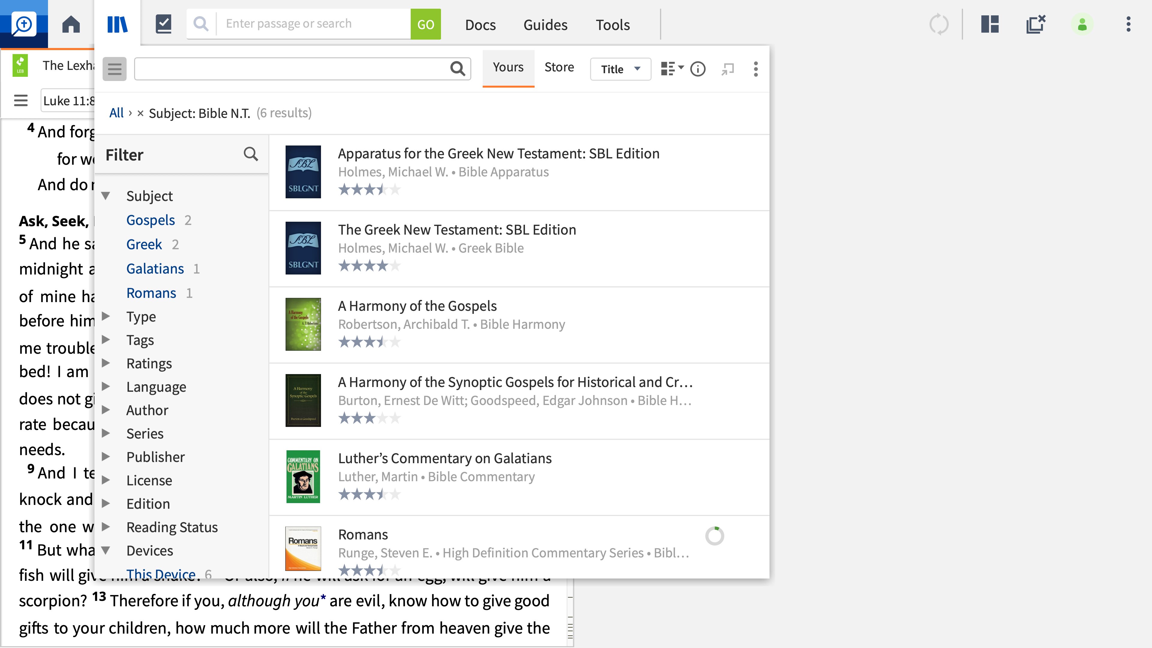1152x648 pixels.
Task: Collapse the Devices filter section
Action: 106,550
